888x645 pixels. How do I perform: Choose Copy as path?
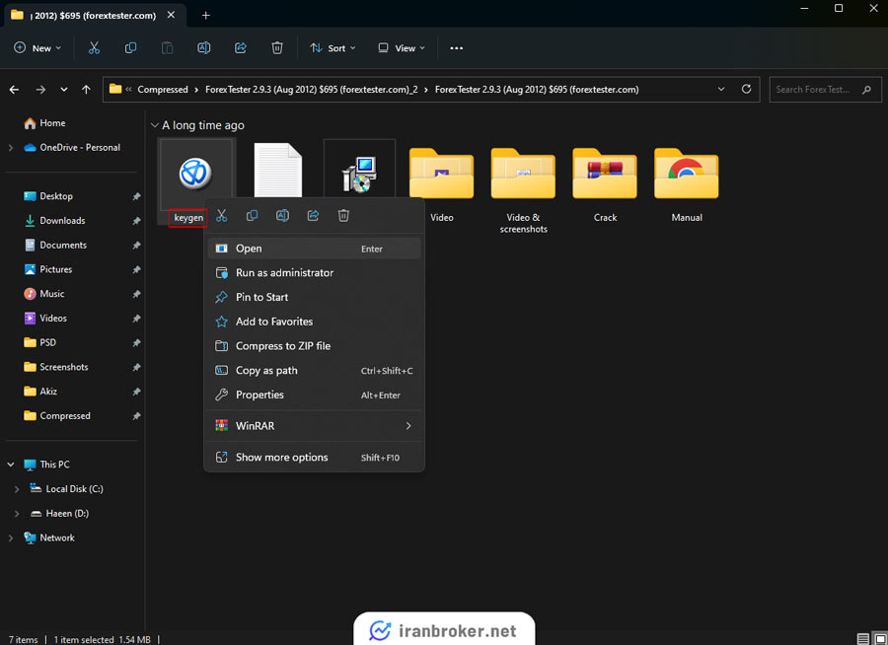[x=315, y=371]
